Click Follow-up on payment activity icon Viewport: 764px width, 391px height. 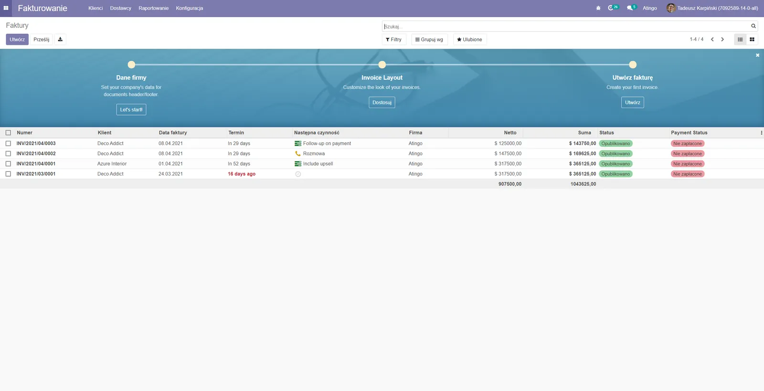click(x=298, y=144)
